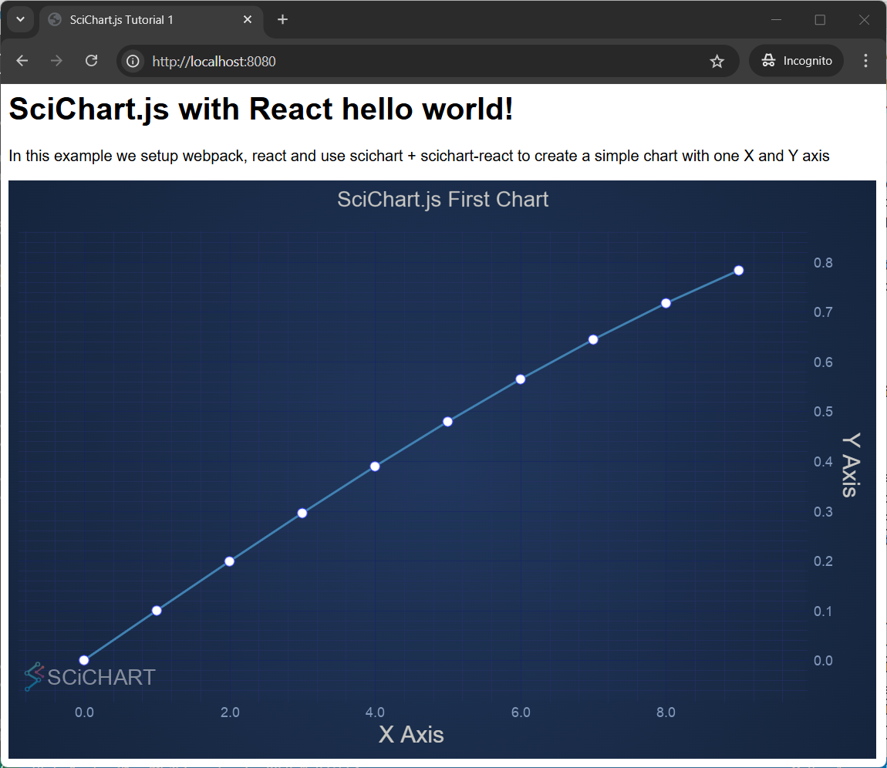Open a new browser tab with the plus button
The image size is (887, 768).
click(x=282, y=19)
